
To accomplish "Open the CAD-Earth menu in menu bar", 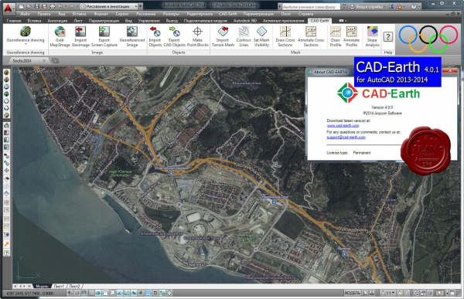I will pos(228,14).
